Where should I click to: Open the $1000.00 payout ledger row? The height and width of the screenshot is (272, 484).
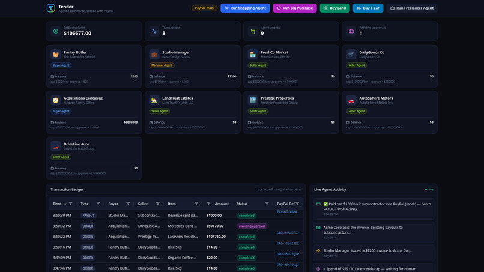pyautogui.click(x=176, y=216)
